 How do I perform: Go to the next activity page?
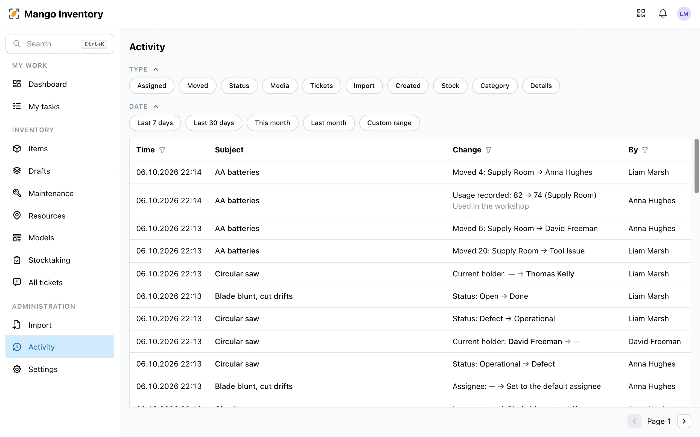(x=684, y=421)
